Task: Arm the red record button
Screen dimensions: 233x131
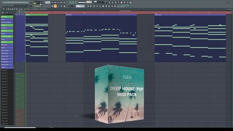Action: pos(44,3)
